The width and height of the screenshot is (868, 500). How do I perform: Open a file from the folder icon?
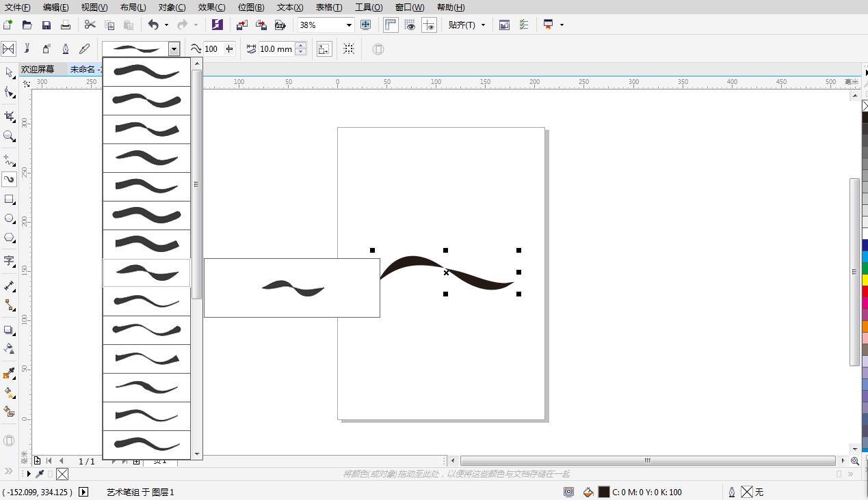point(27,25)
